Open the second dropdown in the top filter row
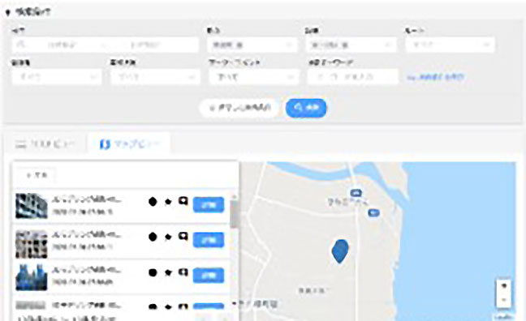This screenshot has height=321, width=526. [252, 45]
